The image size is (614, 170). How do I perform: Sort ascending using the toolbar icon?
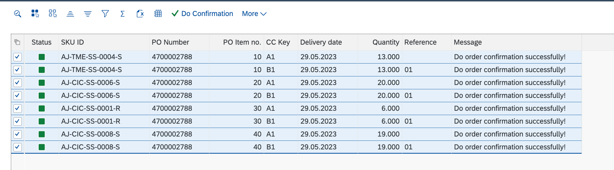[70, 14]
